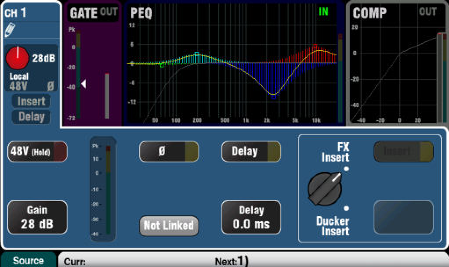This screenshot has height=267, width=449.
Task: Toggle 48V (Hold) phantom power
Action: (x=37, y=152)
